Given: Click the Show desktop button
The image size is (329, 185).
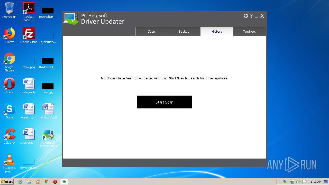Looking at the screenshot, I should coord(326,182).
